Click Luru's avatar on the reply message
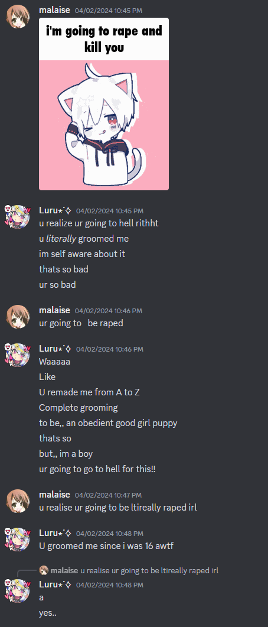 (x=18, y=591)
